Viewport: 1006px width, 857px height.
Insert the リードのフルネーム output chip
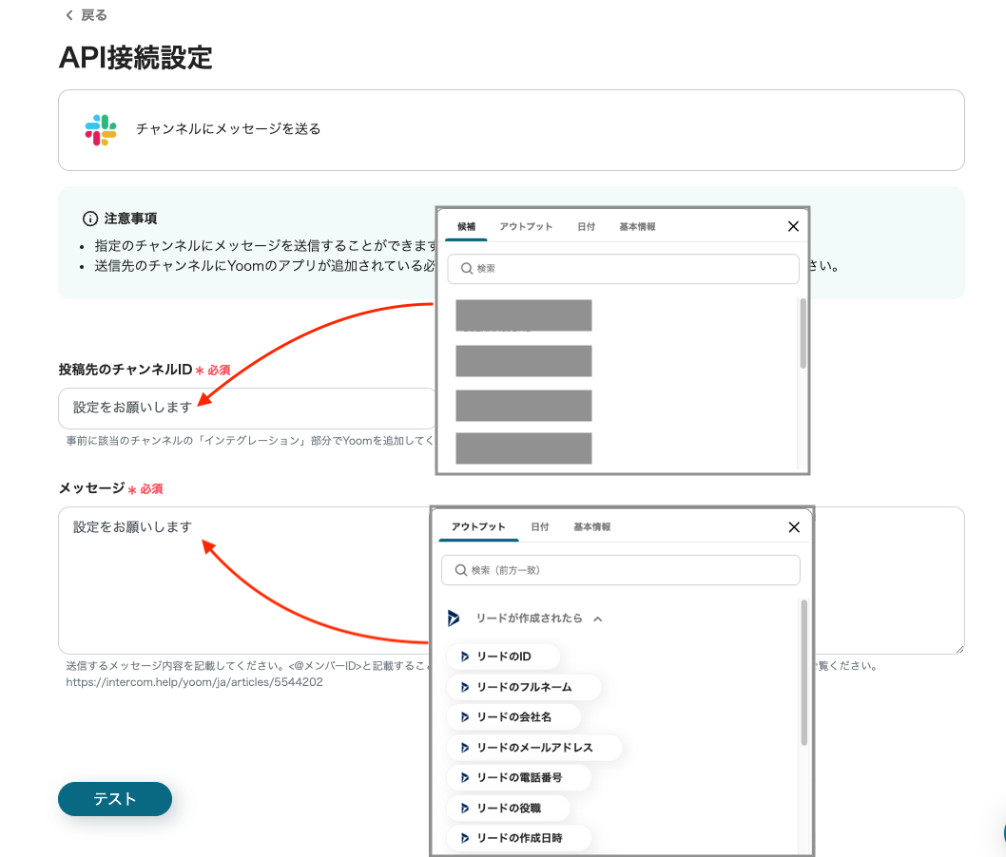click(x=523, y=687)
